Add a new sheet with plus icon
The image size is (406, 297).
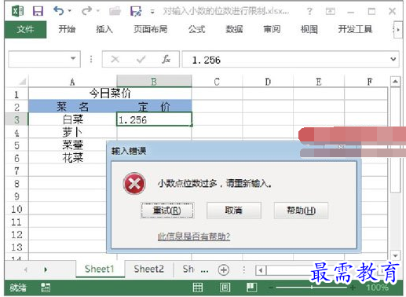pyautogui.click(x=224, y=269)
